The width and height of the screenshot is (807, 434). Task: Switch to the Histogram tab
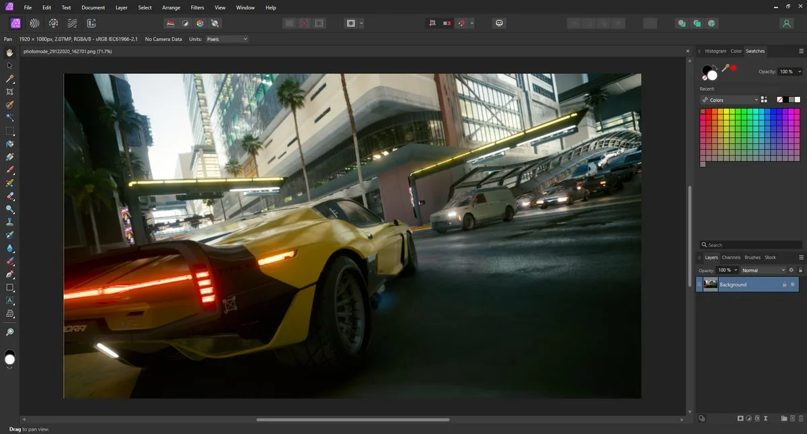[716, 51]
